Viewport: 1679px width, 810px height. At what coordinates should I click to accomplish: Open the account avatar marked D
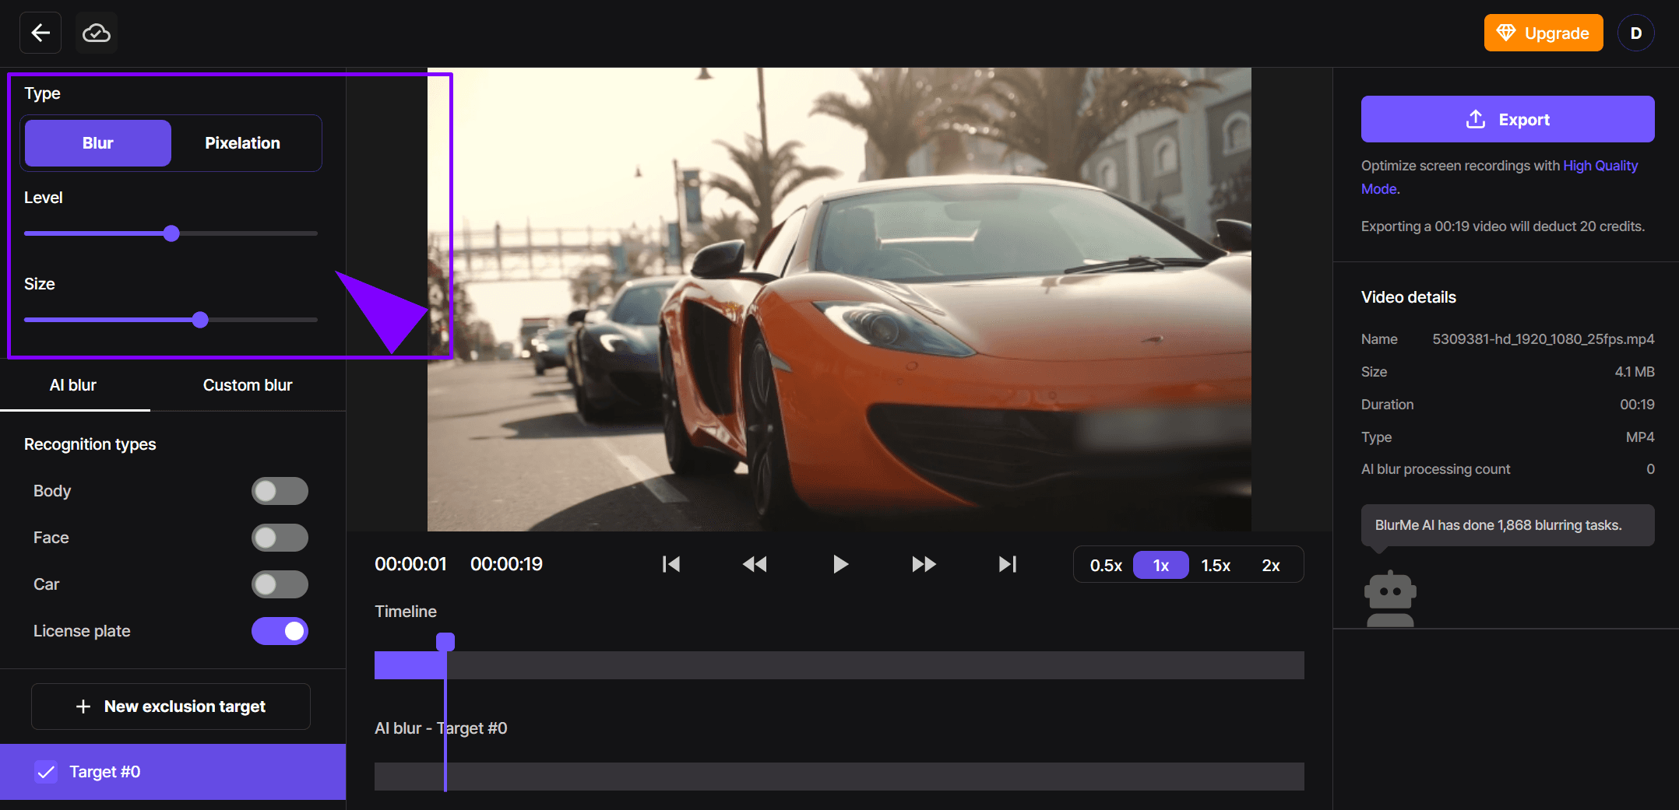click(1635, 33)
